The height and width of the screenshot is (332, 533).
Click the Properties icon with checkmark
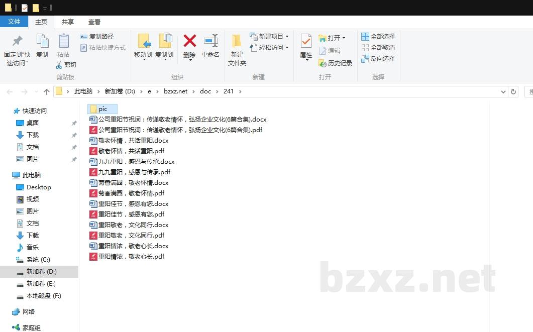click(x=306, y=41)
